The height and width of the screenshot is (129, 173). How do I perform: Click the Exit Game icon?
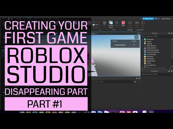tap(143, 23)
